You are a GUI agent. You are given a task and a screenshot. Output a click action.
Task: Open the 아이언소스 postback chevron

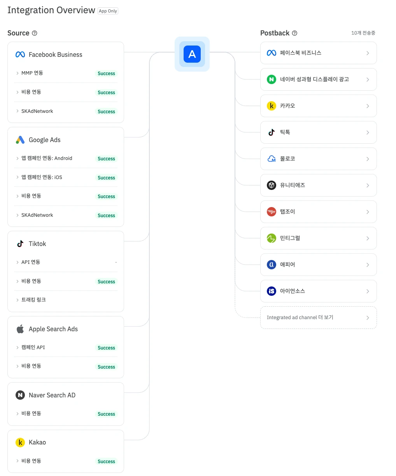tap(368, 291)
